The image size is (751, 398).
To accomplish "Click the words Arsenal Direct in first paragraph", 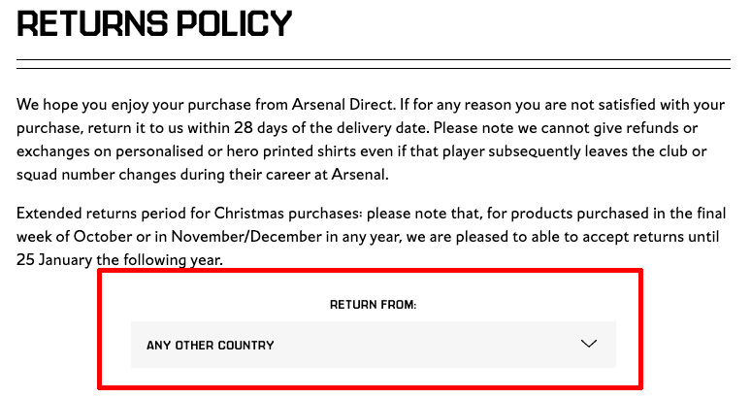I will pos(343,105).
